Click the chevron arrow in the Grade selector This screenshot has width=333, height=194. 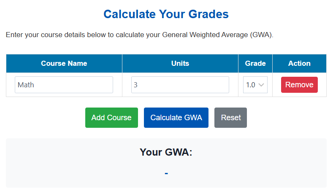point(262,85)
